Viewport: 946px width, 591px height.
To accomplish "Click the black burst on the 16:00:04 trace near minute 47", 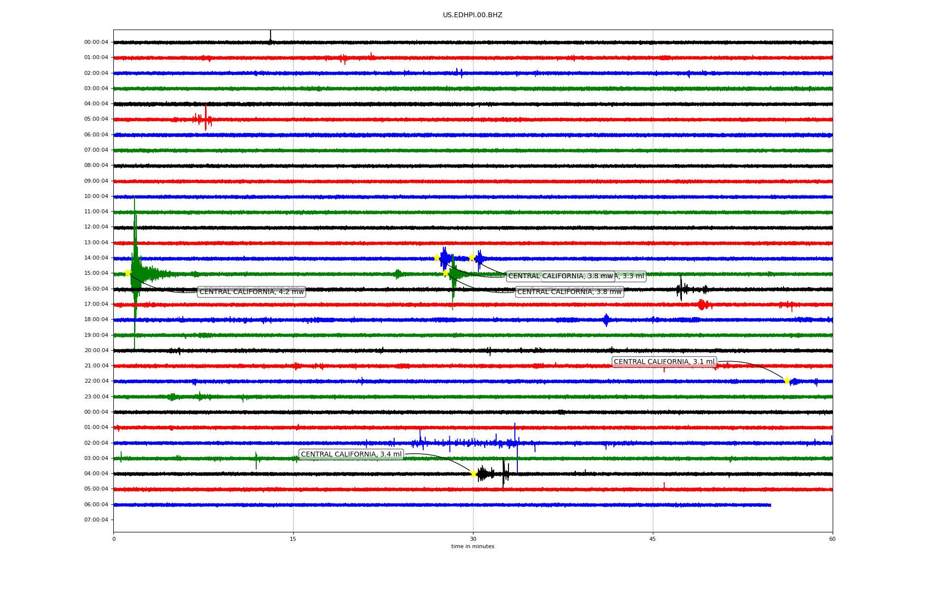I will click(x=681, y=289).
